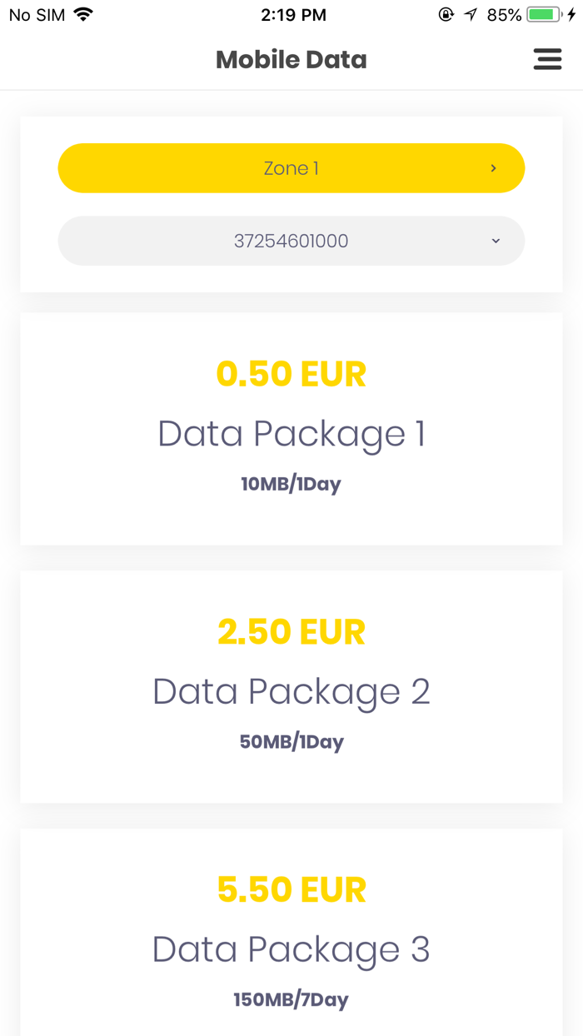Image resolution: width=583 pixels, height=1036 pixels.
Task: Select Data Package 1 for 0.50 EUR
Action: [x=291, y=428]
